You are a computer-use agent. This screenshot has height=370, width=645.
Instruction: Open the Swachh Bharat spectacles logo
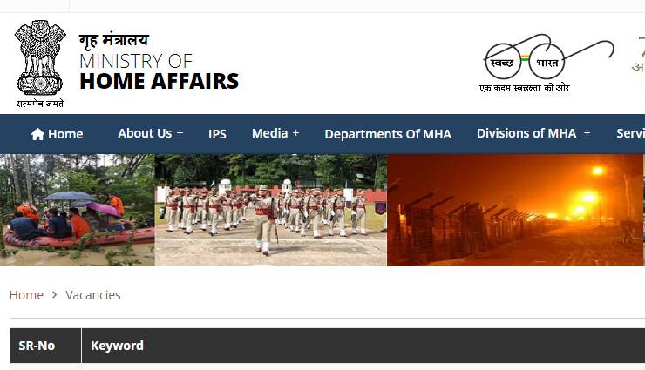[x=548, y=64]
